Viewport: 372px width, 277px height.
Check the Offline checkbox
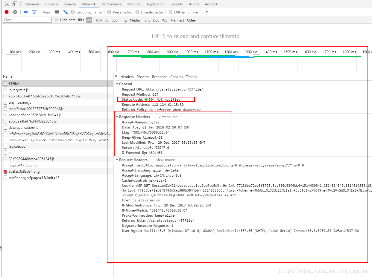(x=171, y=12)
